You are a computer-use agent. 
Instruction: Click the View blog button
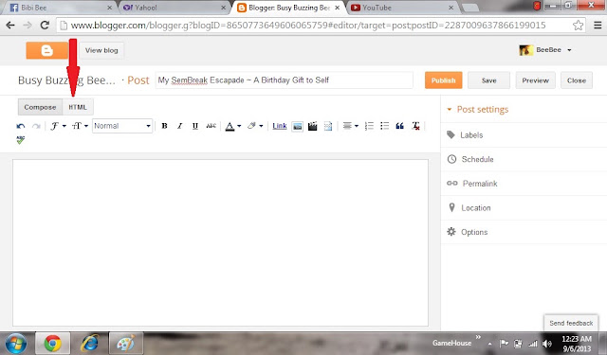[x=101, y=50]
